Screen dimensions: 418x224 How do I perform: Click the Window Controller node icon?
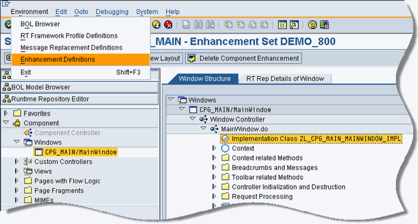pyautogui.click(x=204, y=119)
